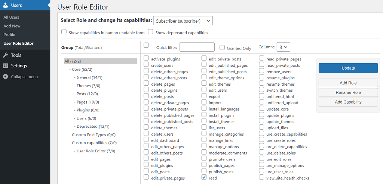Click the Add Capability button

pos(348,102)
